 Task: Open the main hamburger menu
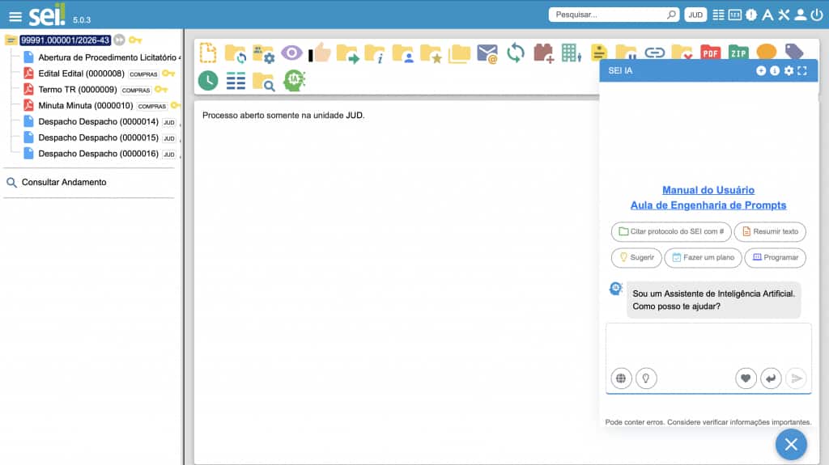click(x=15, y=17)
